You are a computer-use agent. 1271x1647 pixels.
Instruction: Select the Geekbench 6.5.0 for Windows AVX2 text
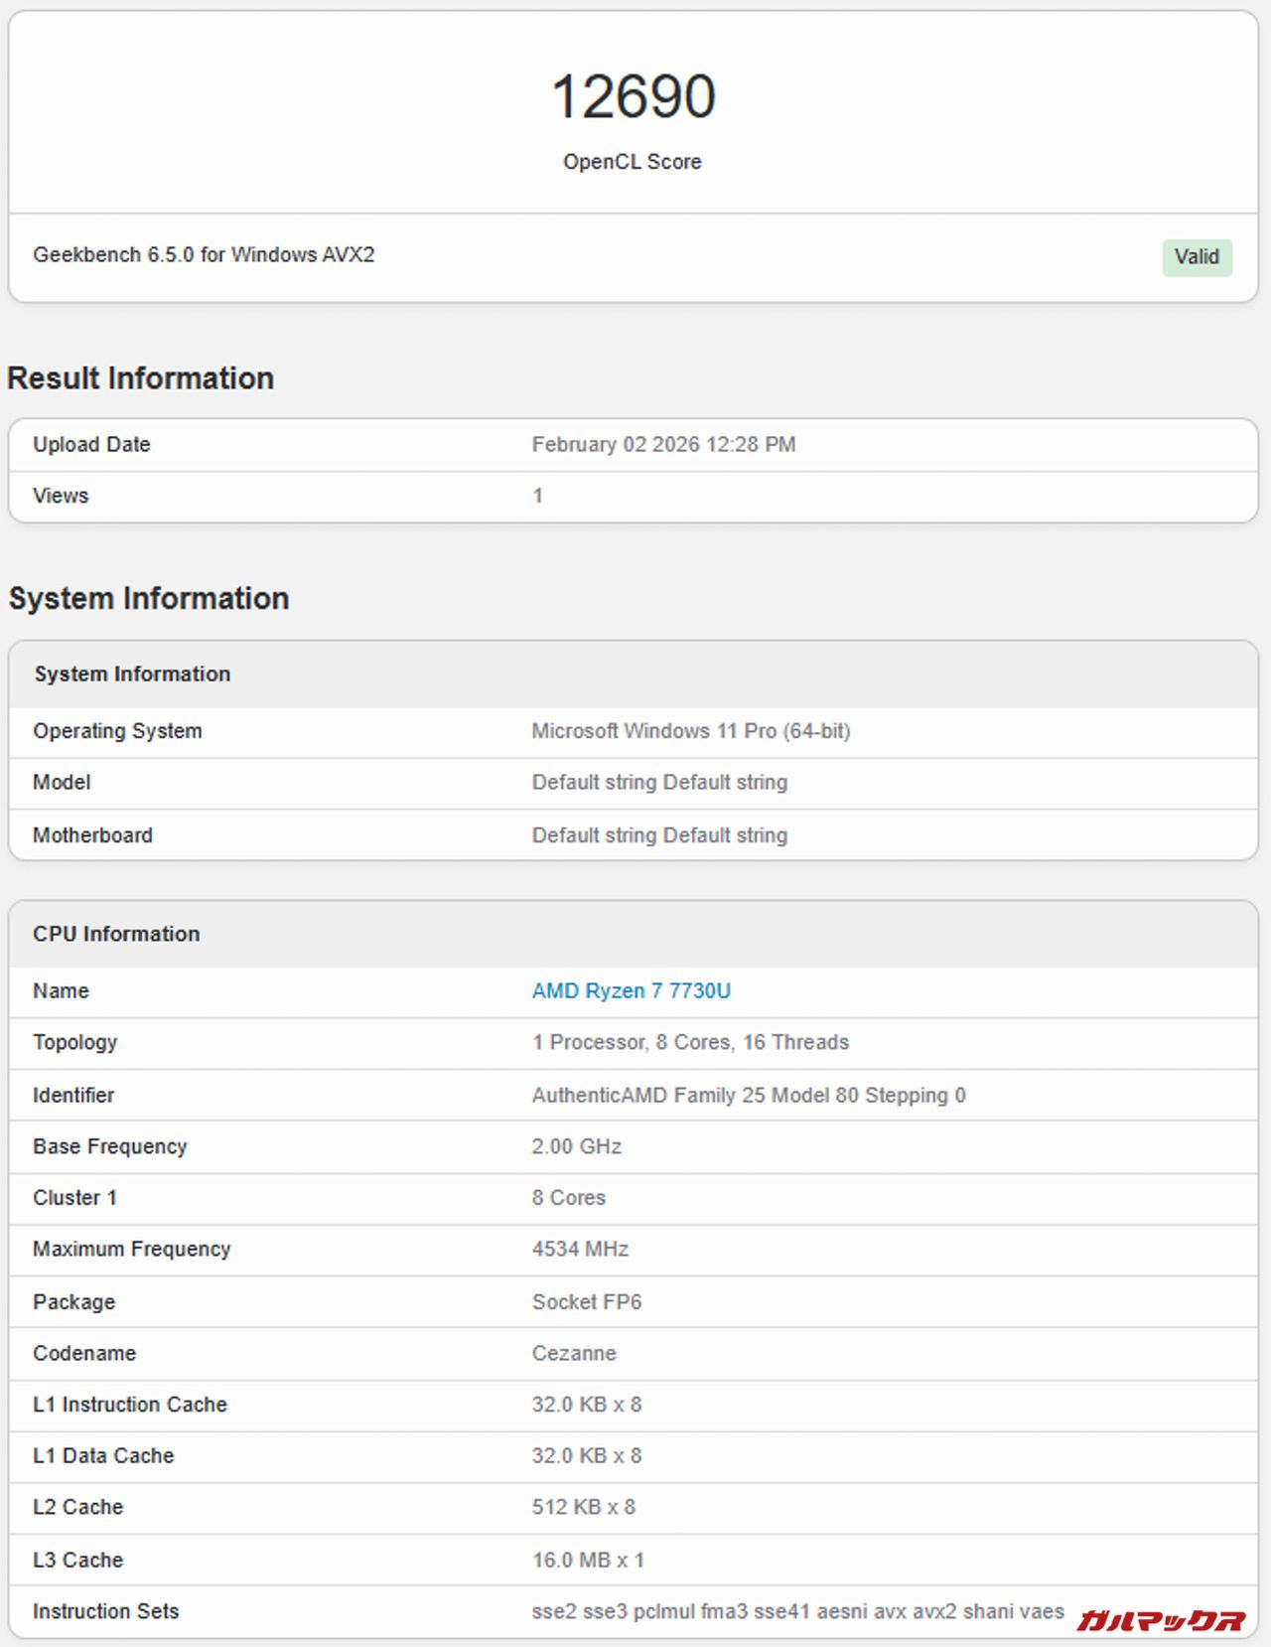pyautogui.click(x=204, y=255)
